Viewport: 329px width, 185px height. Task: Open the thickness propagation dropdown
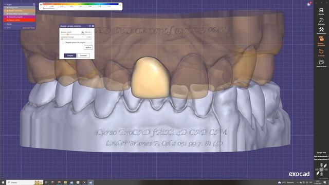click(x=77, y=42)
